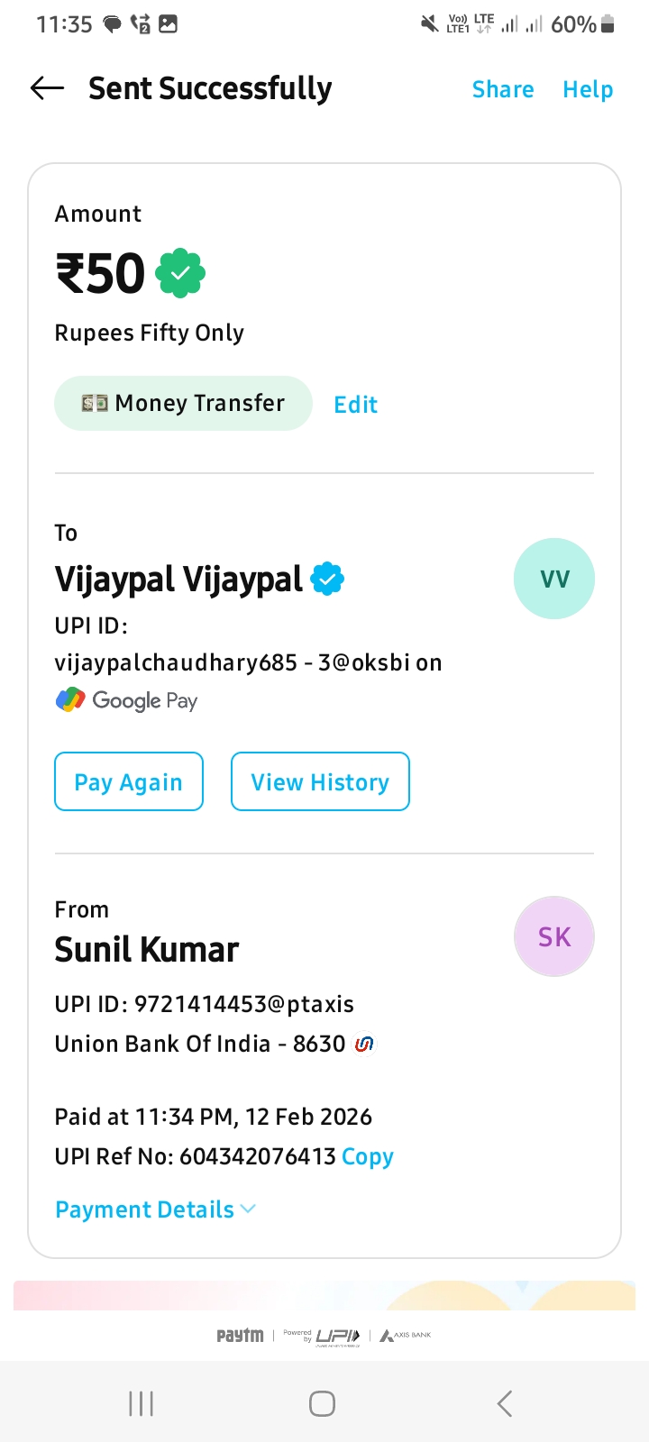Tap the SK sender avatar
This screenshot has width=649, height=1442.
pos(553,936)
